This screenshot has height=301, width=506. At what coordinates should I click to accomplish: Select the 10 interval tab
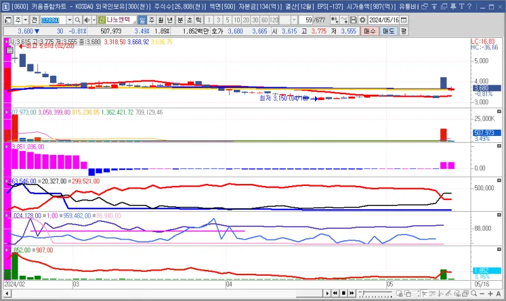(237, 20)
